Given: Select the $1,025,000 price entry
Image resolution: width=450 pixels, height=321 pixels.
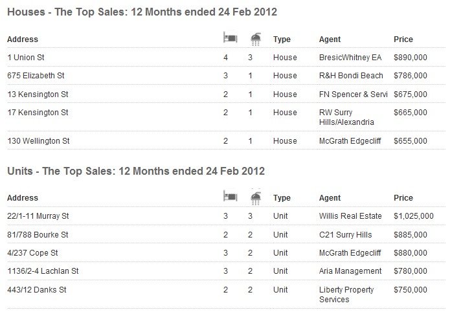Looking at the screenshot, I should 414,216.
